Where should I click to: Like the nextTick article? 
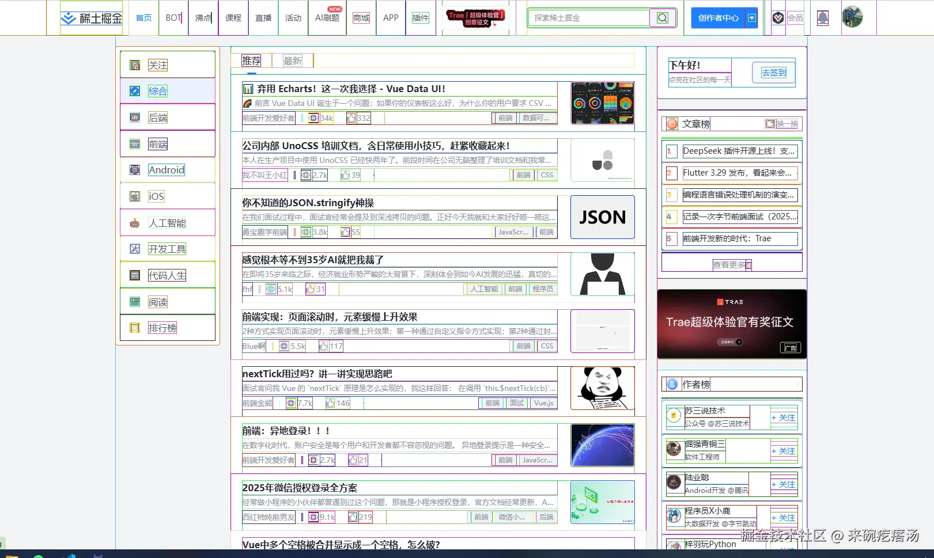(331, 403)
